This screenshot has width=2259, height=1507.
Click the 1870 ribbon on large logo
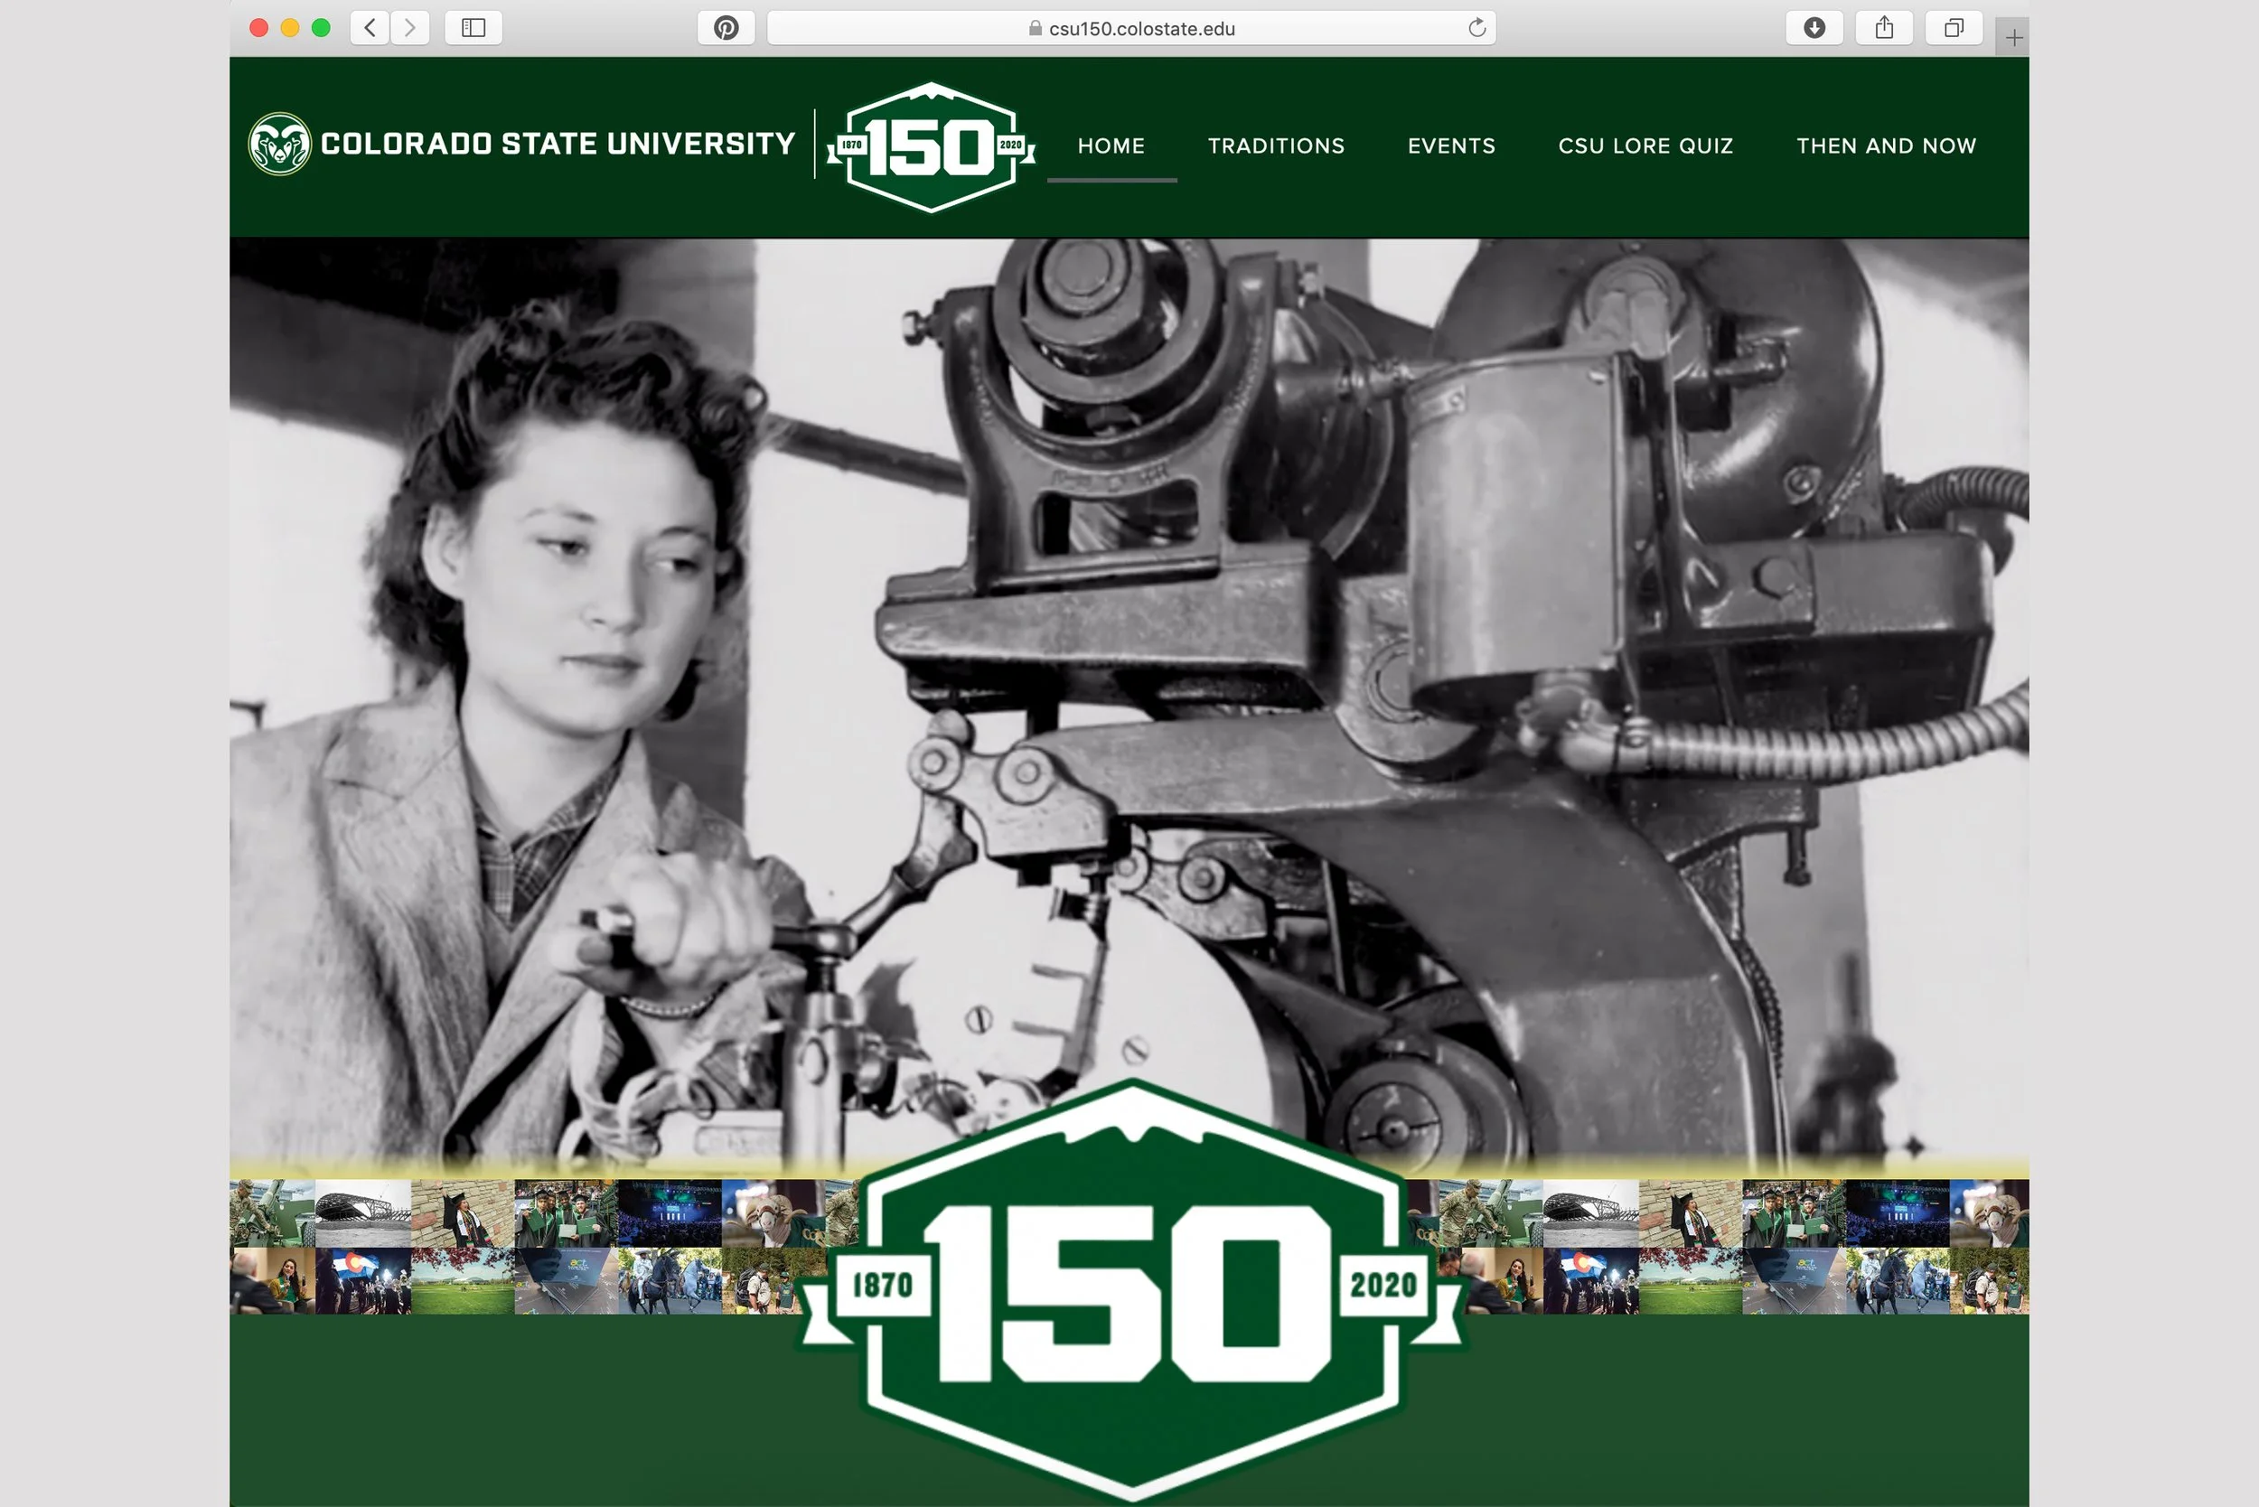883,1285
